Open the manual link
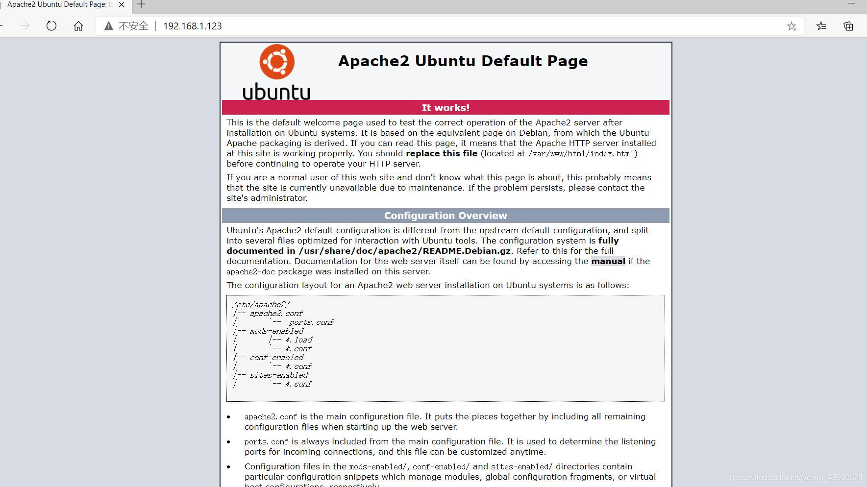867x487 pixels. (x=608, y=261)
